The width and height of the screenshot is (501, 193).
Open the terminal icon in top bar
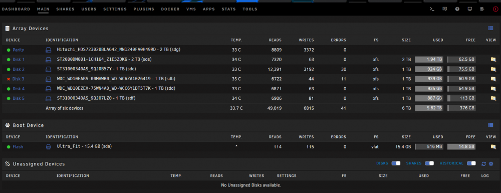point(432,9)
